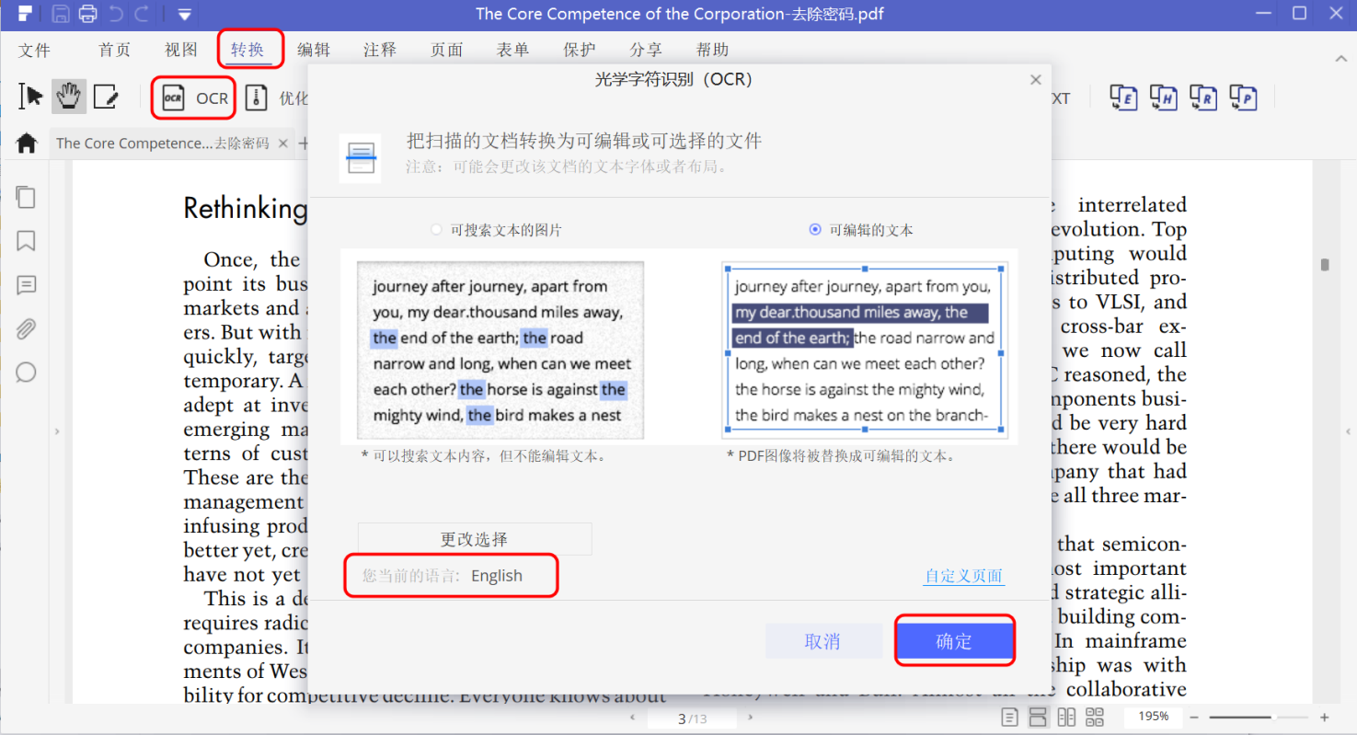Open the bookmarks sidebar panel
Screen dimensions: 1357x735
[26, 241]
